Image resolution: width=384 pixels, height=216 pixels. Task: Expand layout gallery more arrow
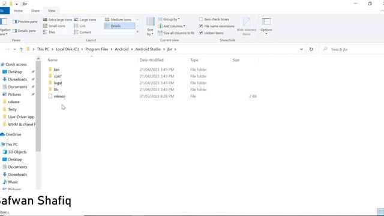point(137,32)
